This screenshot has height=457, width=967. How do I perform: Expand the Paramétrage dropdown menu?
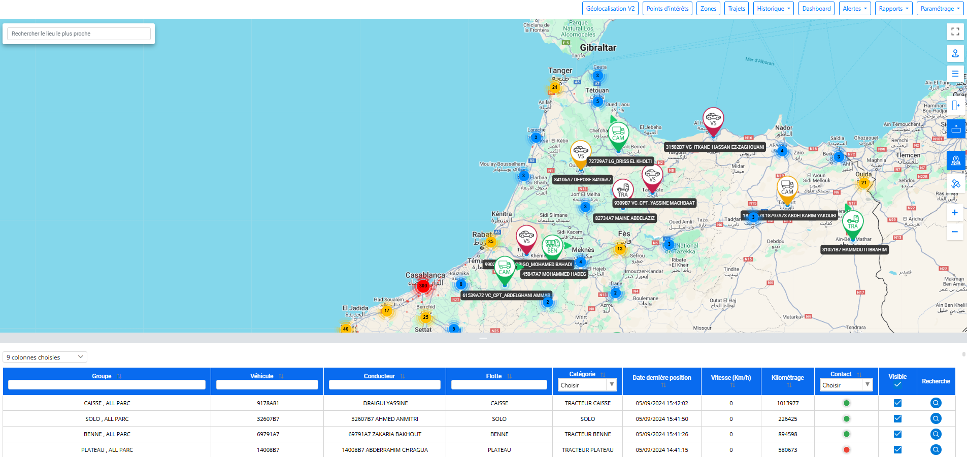940,9
